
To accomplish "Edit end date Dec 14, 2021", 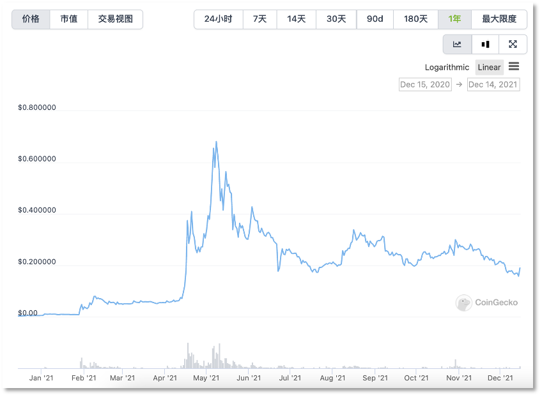I will tap(493, 84).
